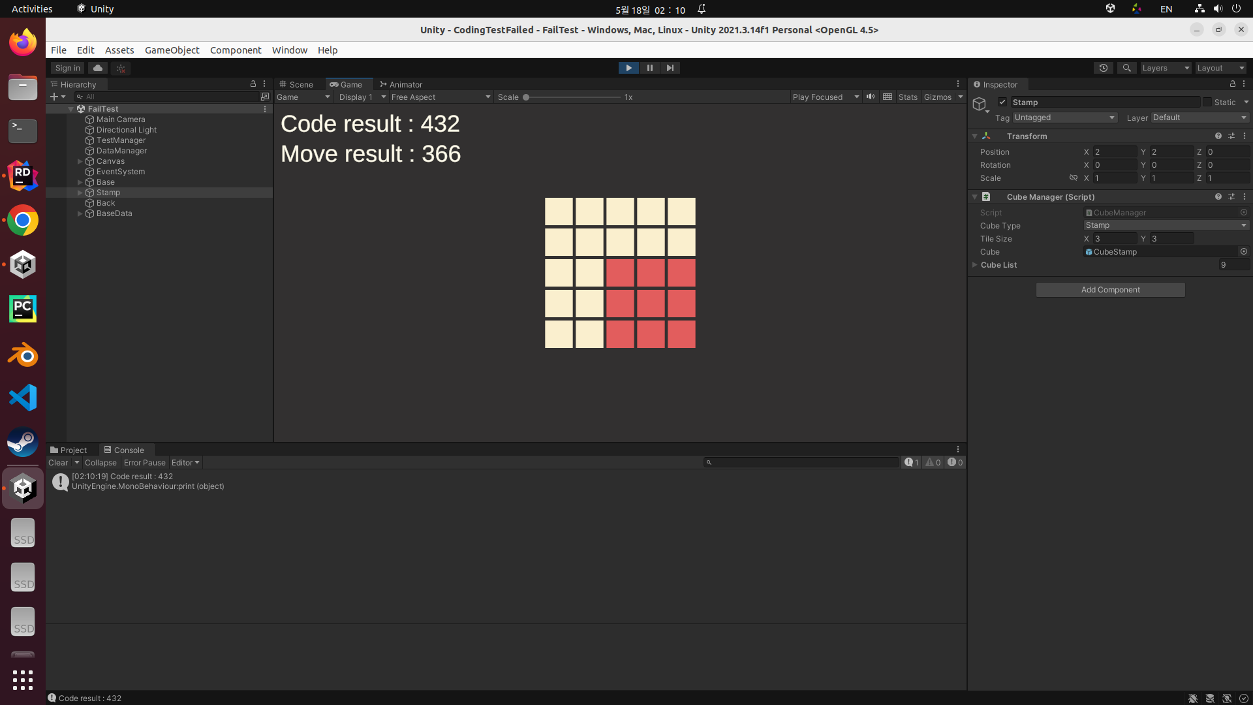1253x705 pixels.
Task: Open the Cube Type Stamp dropdown
Action: (x=1166, y=225)
